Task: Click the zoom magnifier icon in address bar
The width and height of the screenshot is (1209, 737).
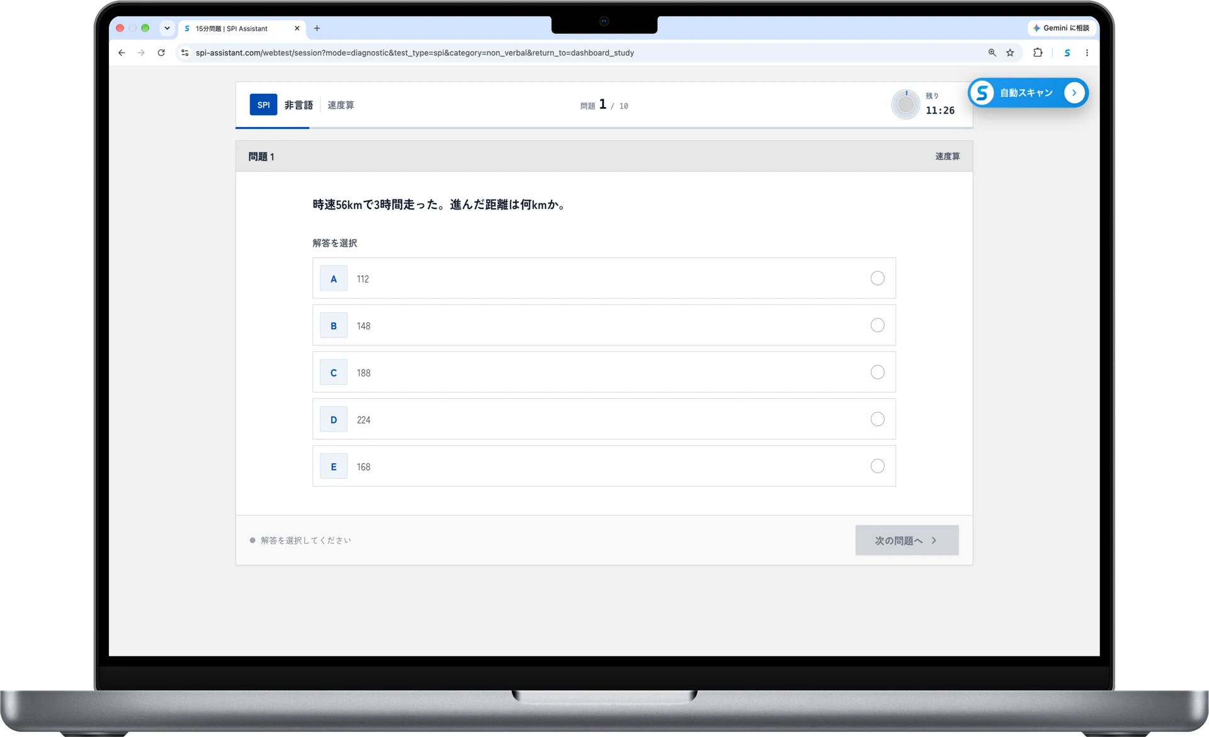Action: [x=992, y=53]
